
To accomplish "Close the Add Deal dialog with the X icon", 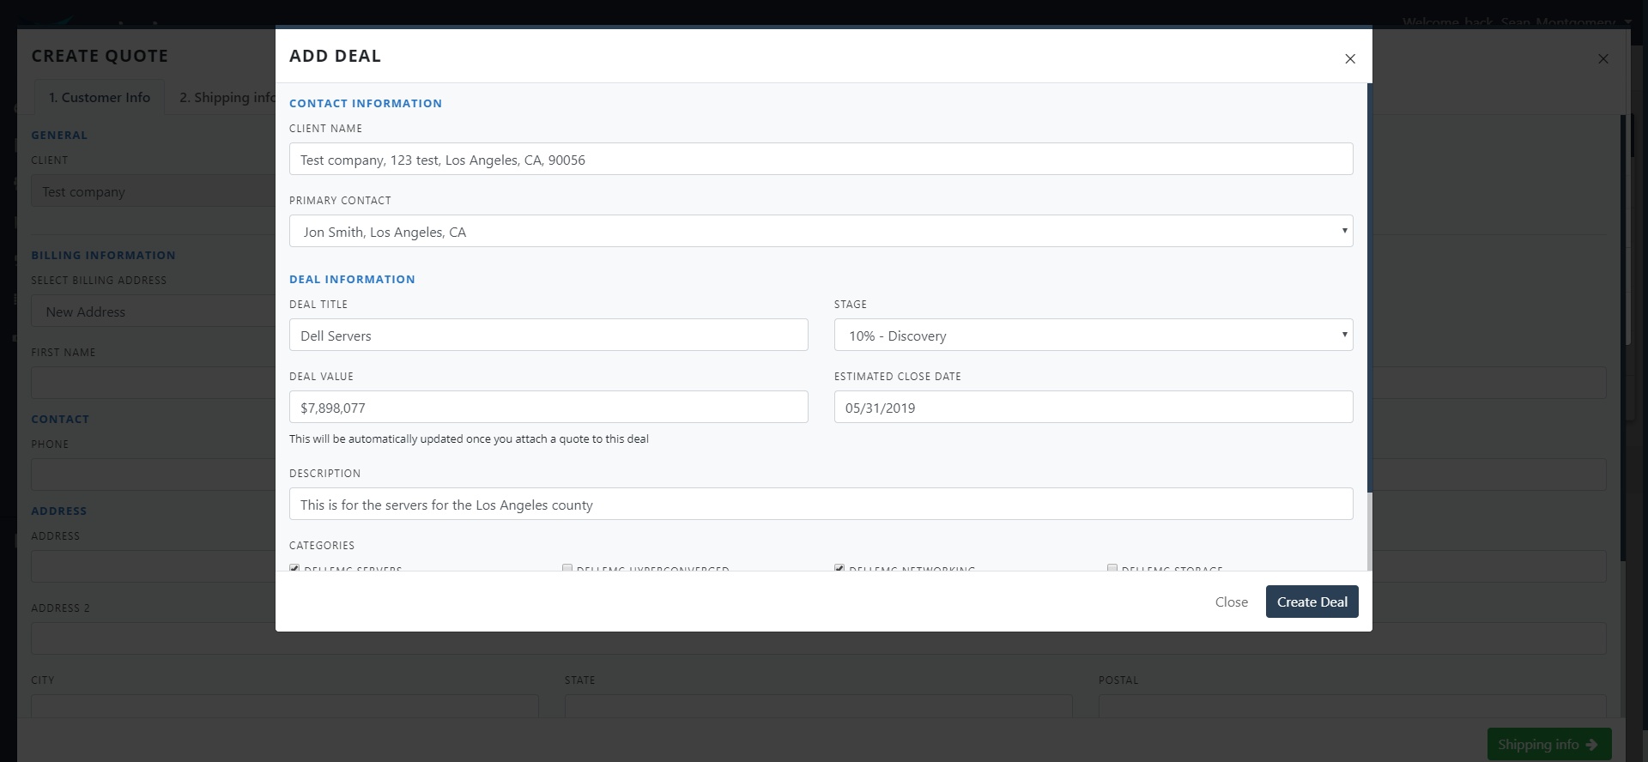I will 1350,58.
